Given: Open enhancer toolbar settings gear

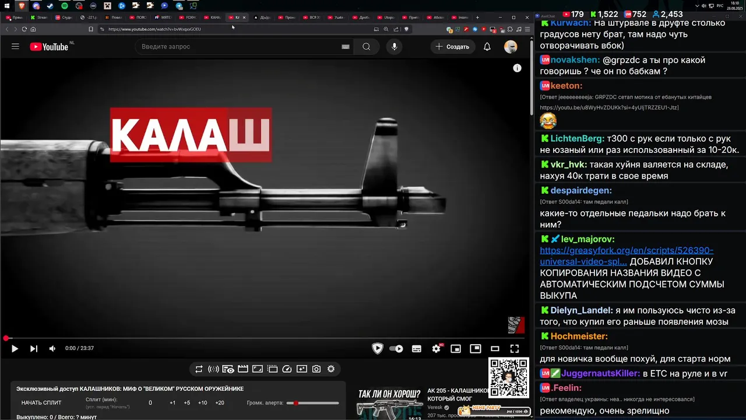Looking at the screenshot, I should click(x=331, y=369).
